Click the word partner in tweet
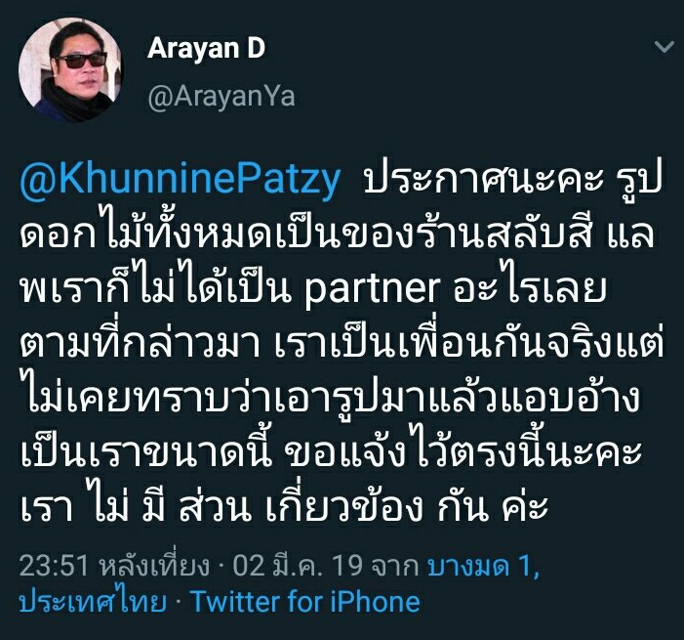Viewport: 684px width, 640px height. tap(372, 289)
